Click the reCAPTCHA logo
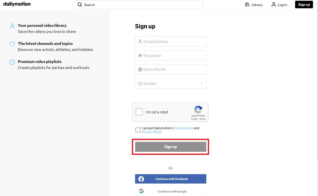The width and height of the screenshot is (318, 196). (x=198, y=110)
